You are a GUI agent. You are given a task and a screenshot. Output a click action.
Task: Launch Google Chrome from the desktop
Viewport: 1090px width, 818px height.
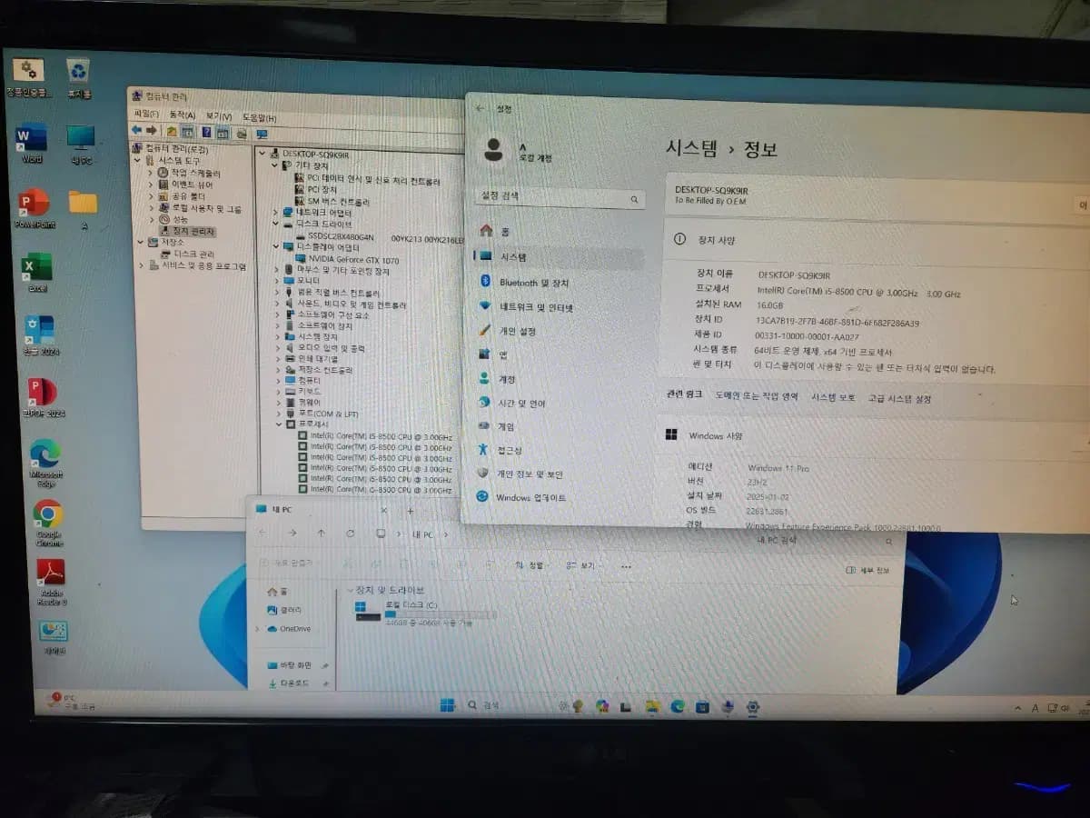click(47, 514)
